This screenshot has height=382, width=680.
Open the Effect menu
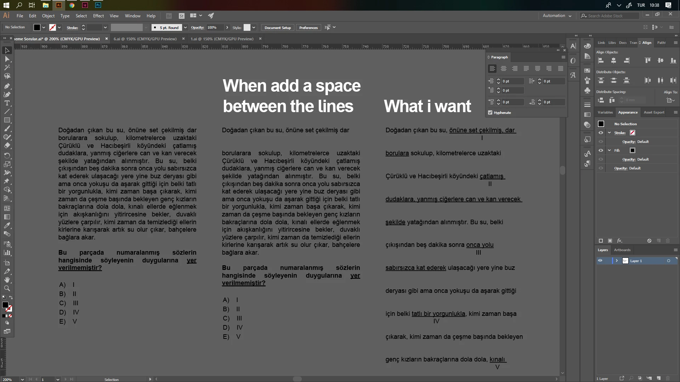98,16
